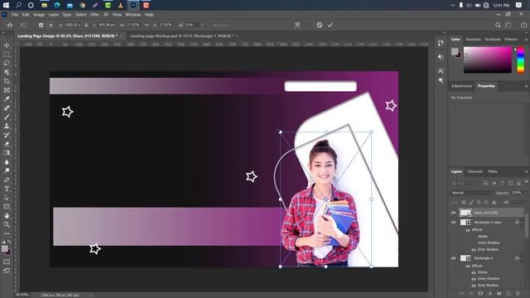Screen dimensions: 530x298
Task: Switch to the Paths tab
Action: coord(493,171)
